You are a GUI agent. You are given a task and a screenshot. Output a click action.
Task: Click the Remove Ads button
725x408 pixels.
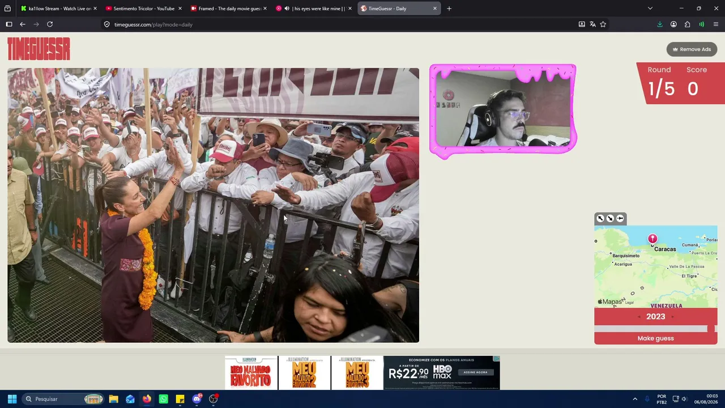point(692,49)
